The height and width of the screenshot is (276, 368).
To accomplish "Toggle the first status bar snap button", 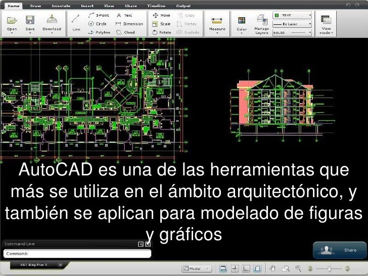I will (223, 268).
